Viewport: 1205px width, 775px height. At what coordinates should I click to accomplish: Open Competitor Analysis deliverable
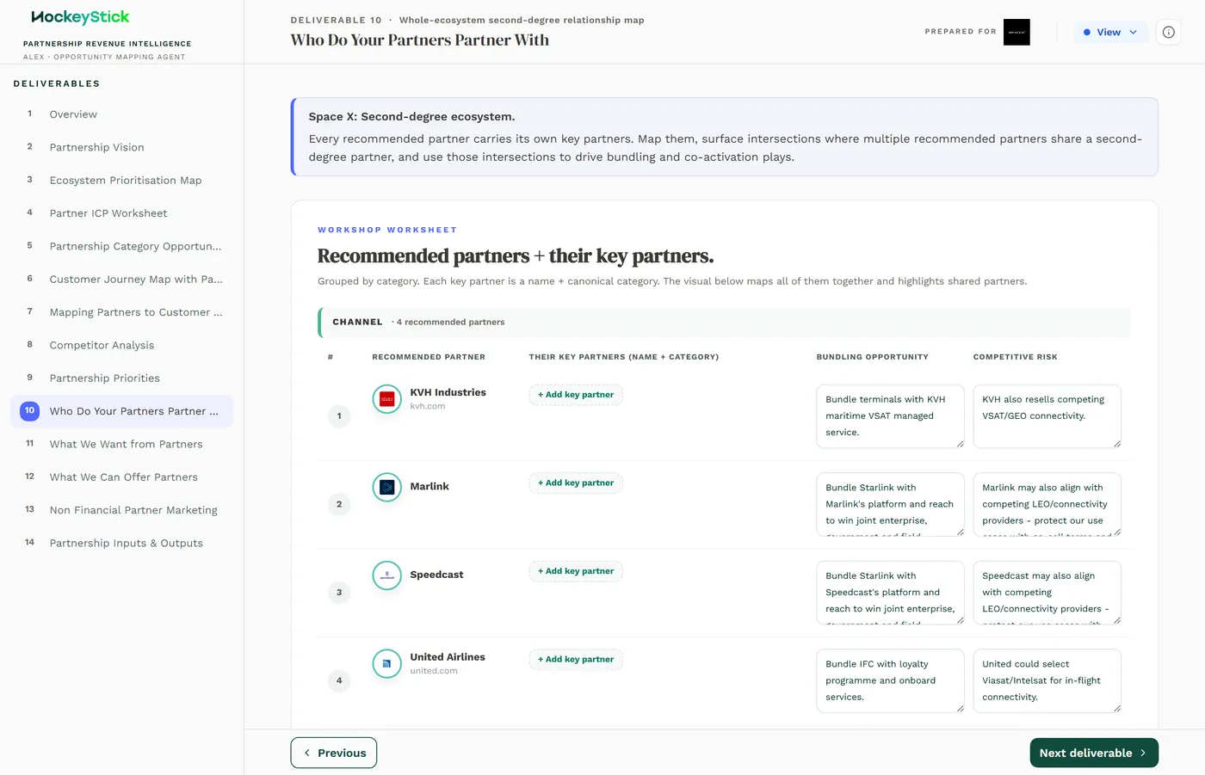[121, 345]
